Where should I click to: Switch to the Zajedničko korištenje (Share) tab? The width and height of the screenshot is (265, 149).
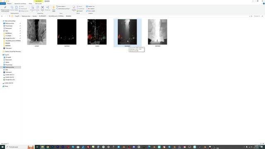coord(20,4)
